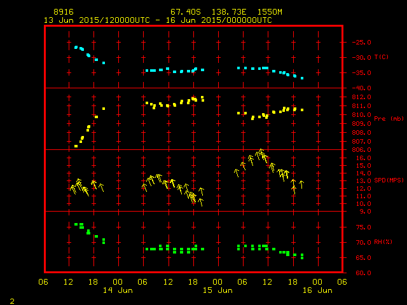Click the -40.0 temperature tick value
The height and width of the screenshot is (305, 407).
pos(359,88)
